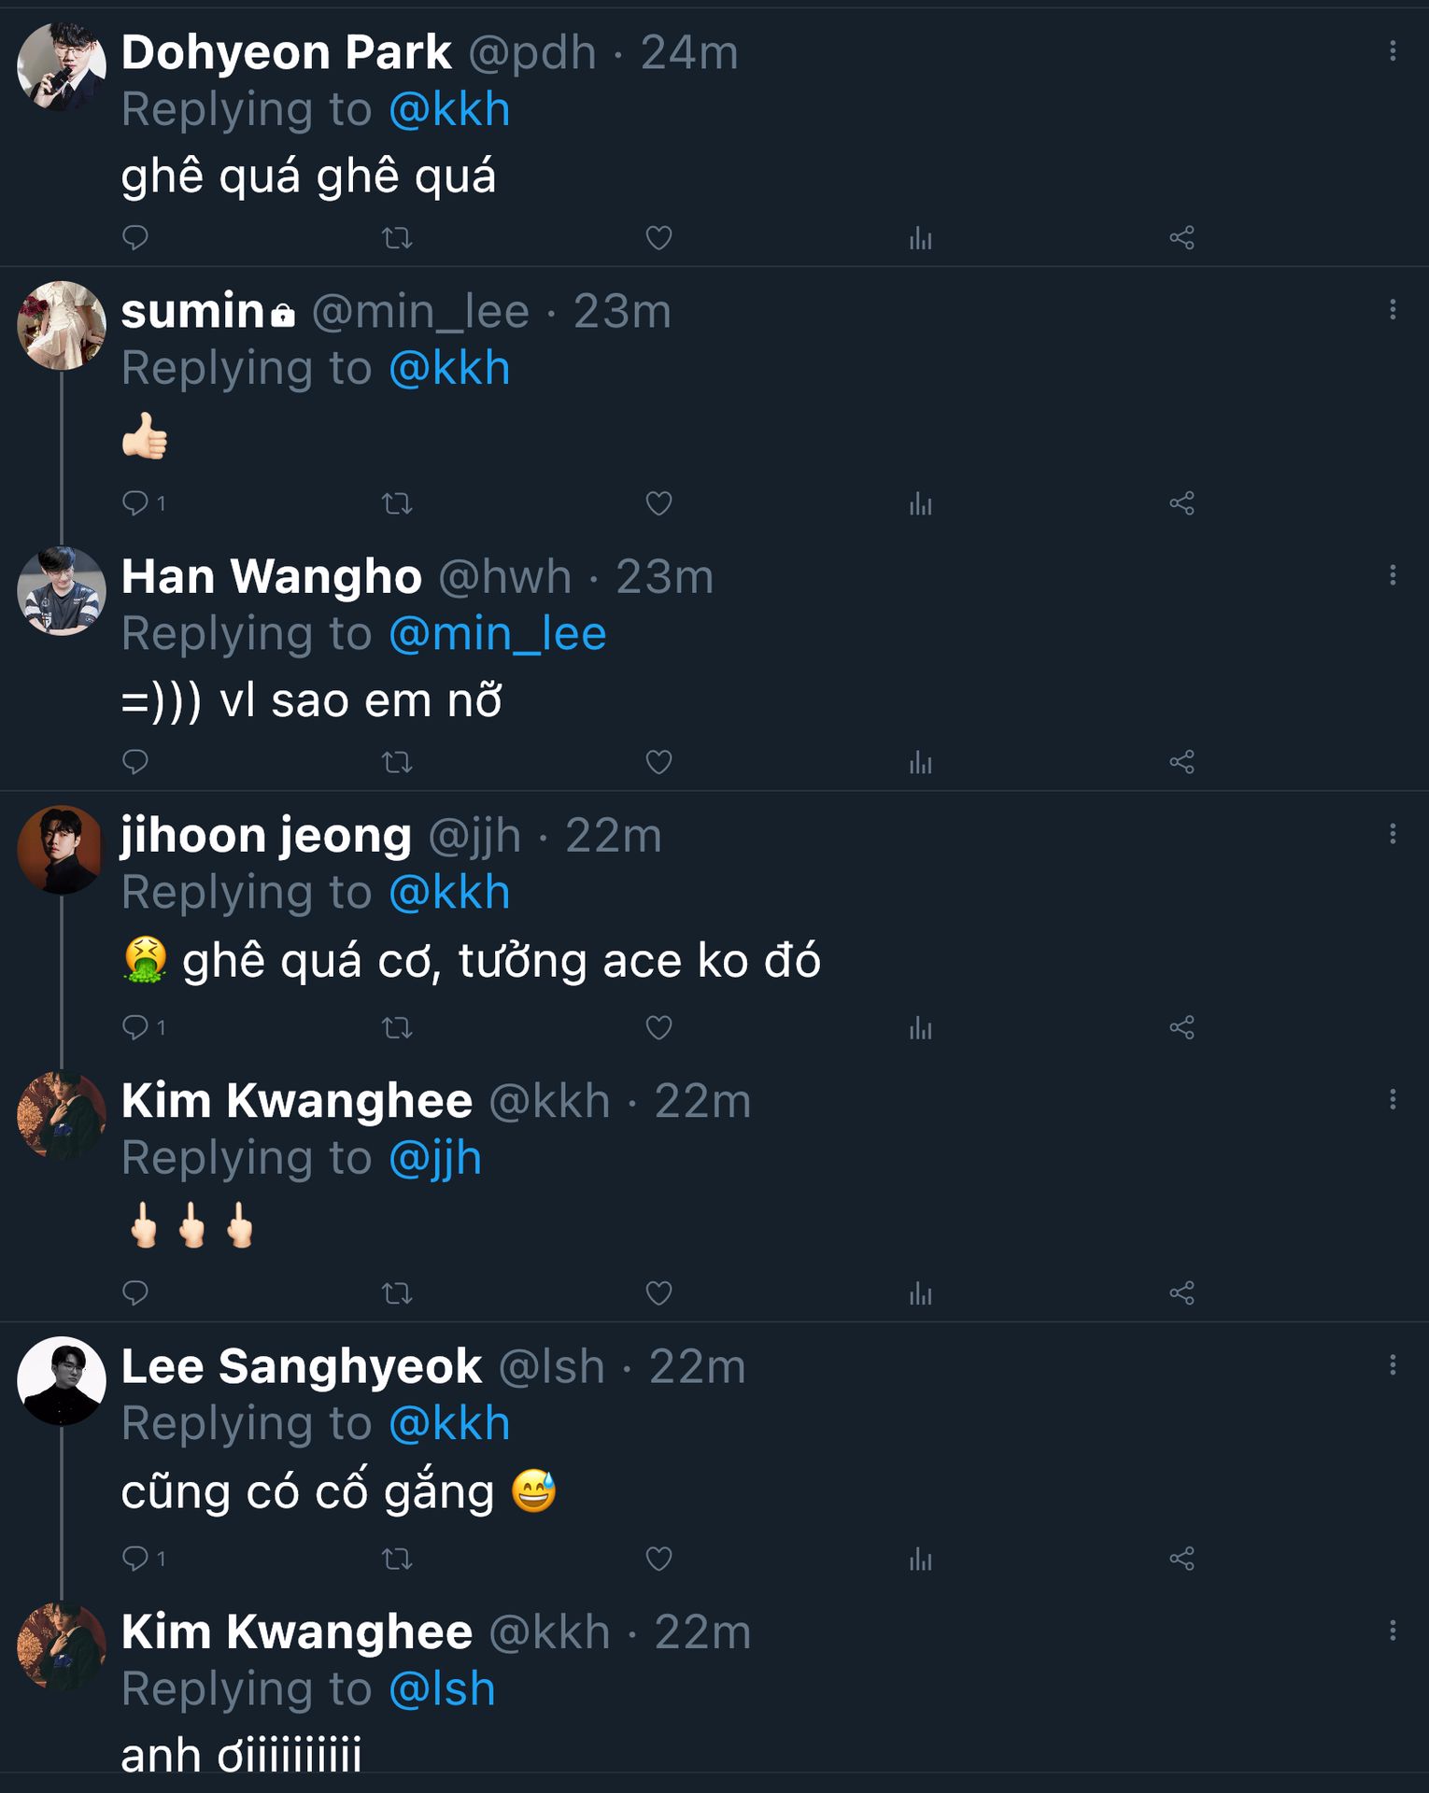The image size is (1429, 1793).
Task: Open Han Wangho's profile name
Action: tap(271, 576)
